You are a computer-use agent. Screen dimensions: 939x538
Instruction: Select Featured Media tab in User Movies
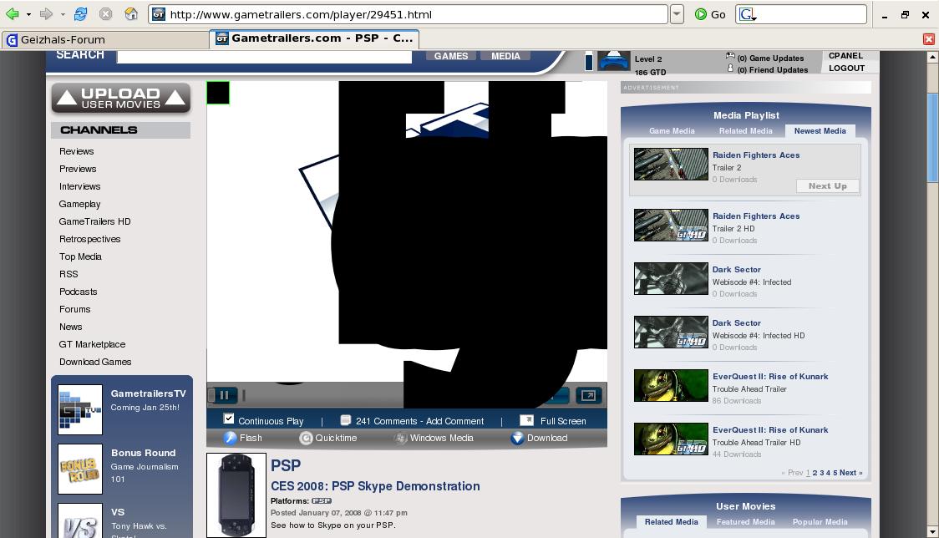745,522
